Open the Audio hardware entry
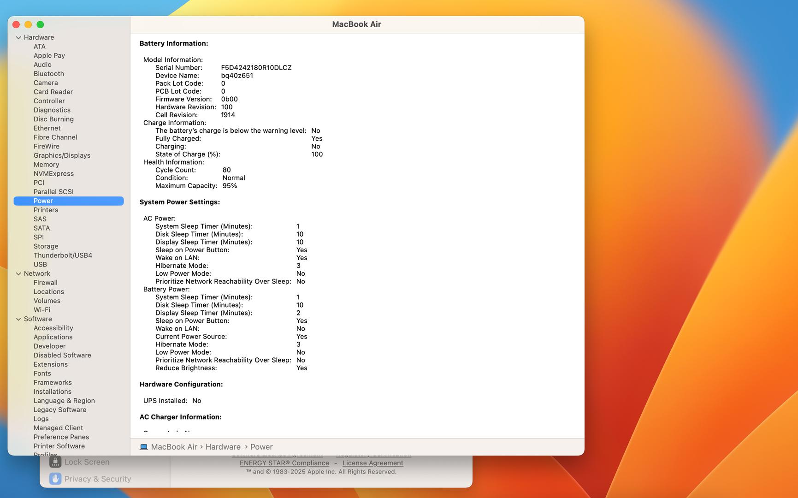 42,65
